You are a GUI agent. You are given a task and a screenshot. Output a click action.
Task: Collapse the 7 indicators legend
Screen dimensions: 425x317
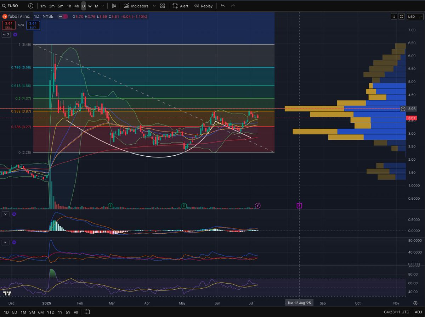click(x=6, y=35)
